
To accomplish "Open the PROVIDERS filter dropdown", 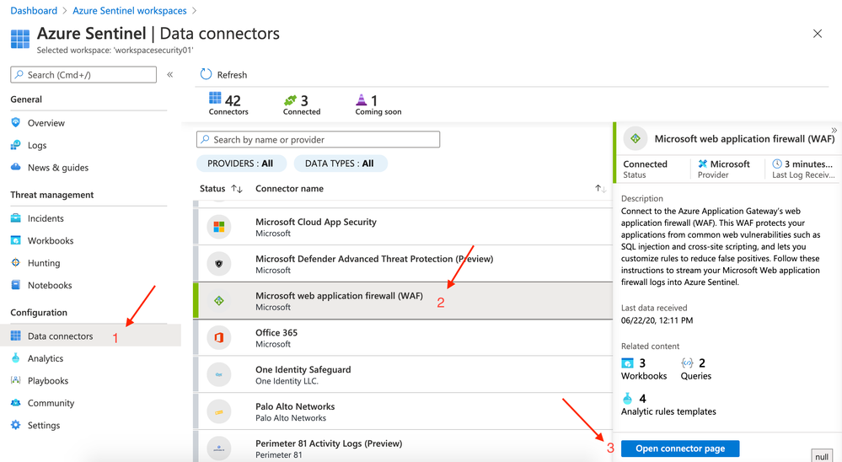I will (x=241, y=164).
